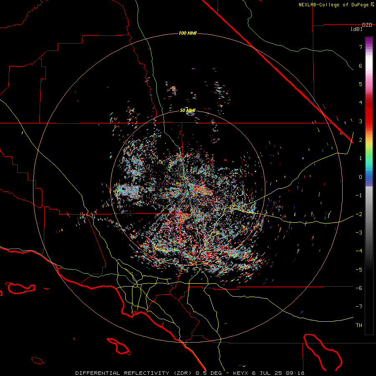The width and height of the screenshot is (376, 376).
Task: Click the 0 dB value on color scale
Action: pyautogui.click(x=361, y=177)
